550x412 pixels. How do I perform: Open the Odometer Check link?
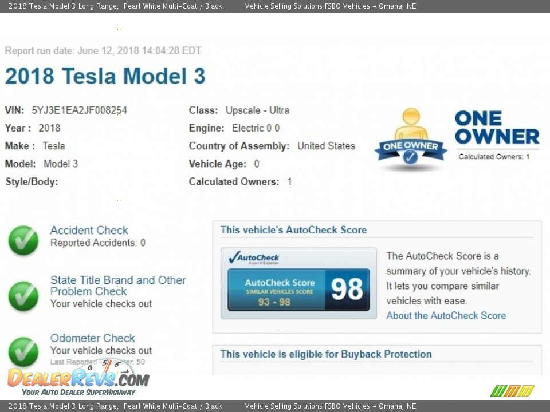coord(93,338)
